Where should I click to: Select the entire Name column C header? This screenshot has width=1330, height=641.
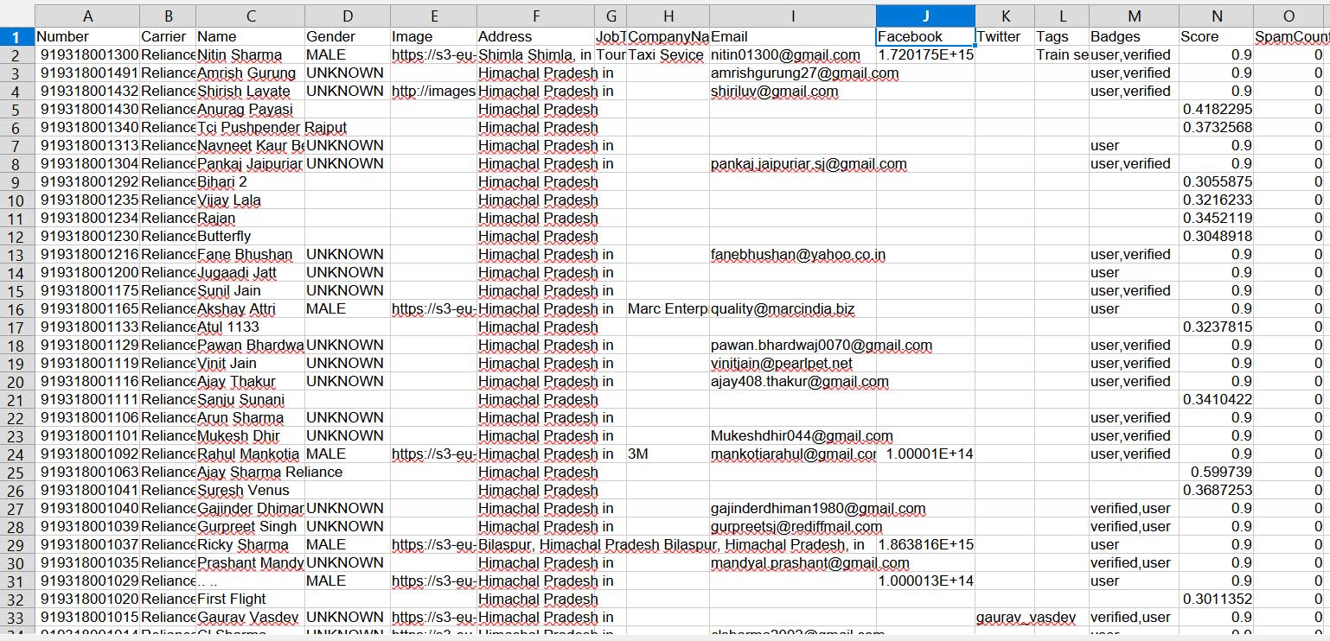[x=250, y=15]
